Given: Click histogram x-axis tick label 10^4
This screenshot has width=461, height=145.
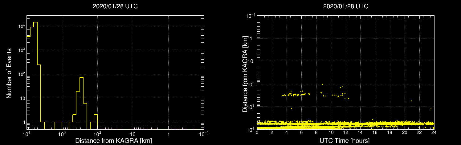Looking at the screenshot, I should point(27,134).
